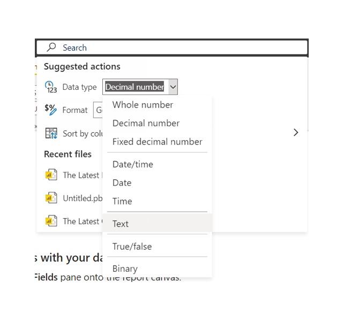The image size is (343, 321).
Task: Choose True/false data type
Action: click(x=157, y=246)
